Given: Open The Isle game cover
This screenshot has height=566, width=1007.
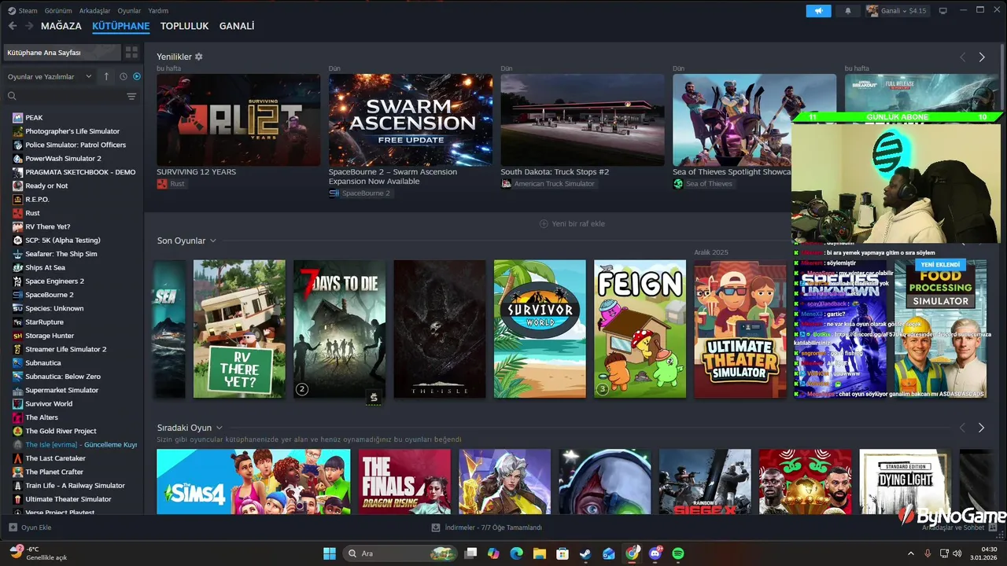Looking at the screenshot, I should click(x=440, y=329).
